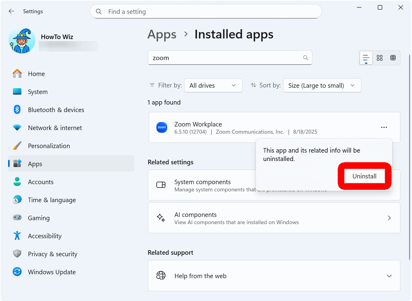Open AI components settings
Image resolution: width=412 pixels, height=301 pixels.
coord(274,218)
